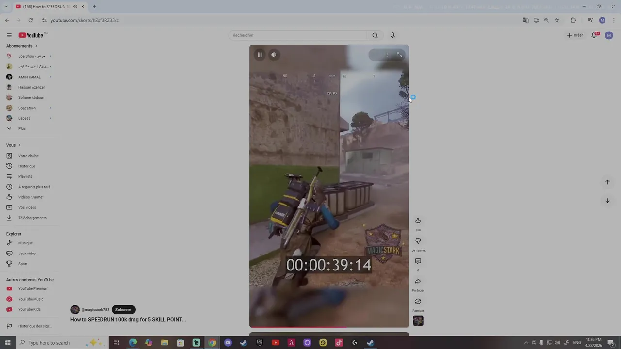Screen dimensions: 621x349
Task: Open Windows Start menu
Action: point(7,343)
